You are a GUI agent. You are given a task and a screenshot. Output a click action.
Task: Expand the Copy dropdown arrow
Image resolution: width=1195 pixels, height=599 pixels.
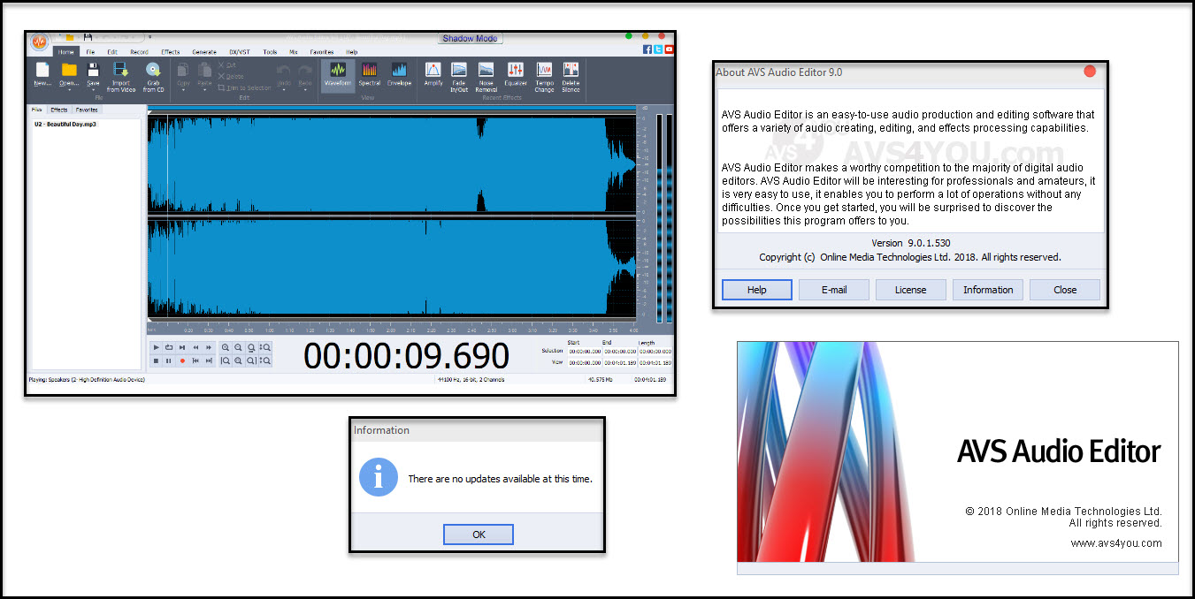click(x=183, y=89)
